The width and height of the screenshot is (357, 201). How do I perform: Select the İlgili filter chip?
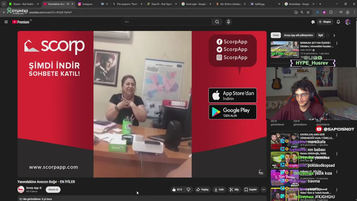pos(321,35)
